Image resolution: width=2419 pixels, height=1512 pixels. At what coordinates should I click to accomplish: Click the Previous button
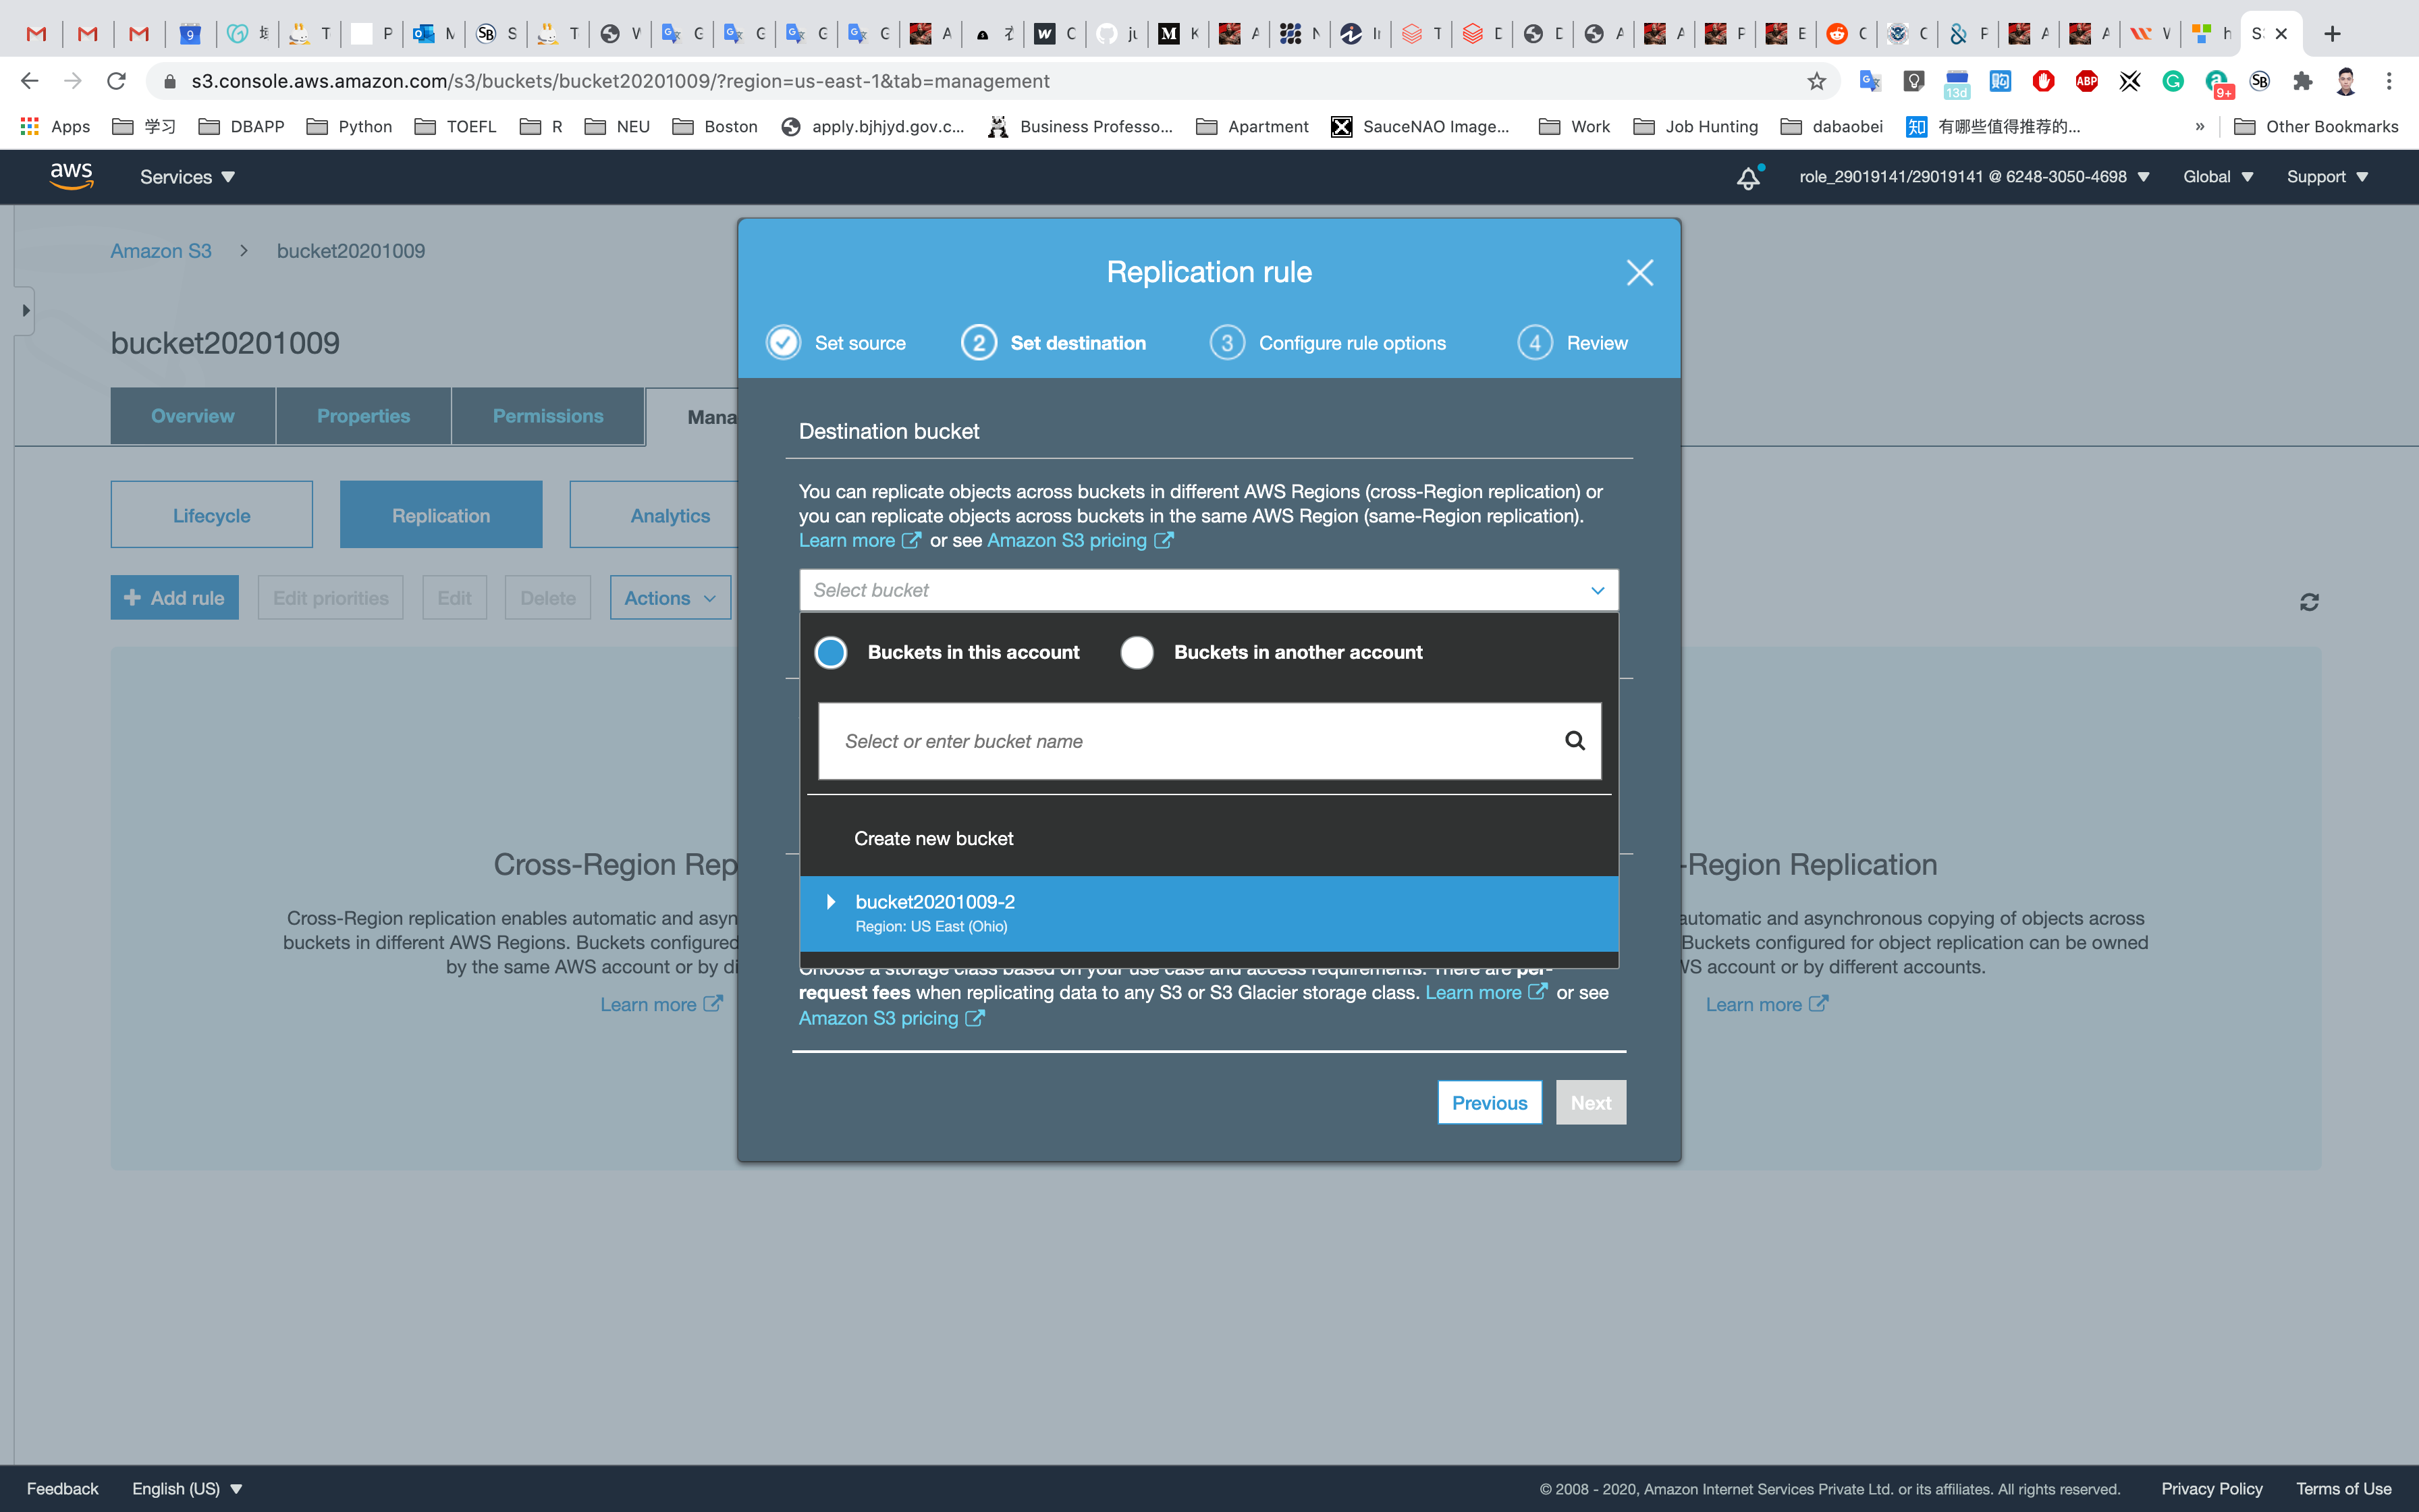click(1488, 1102)
